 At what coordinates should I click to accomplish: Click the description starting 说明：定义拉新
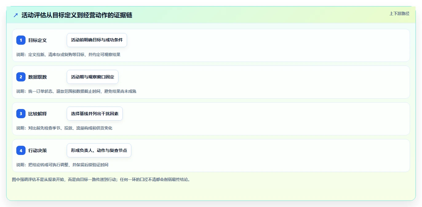click(x=68, y=55)
